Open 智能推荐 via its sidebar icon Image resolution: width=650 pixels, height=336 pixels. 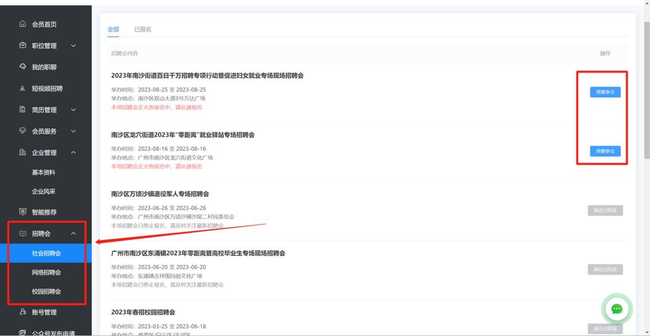click(x=22, y=212)
